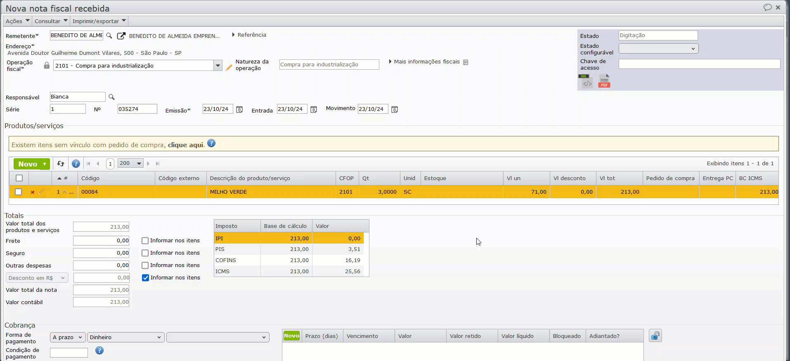The width and height of the screenshot is (790, 361).
Task: Click the refresh icon in items toolbar
Action: 61,164
